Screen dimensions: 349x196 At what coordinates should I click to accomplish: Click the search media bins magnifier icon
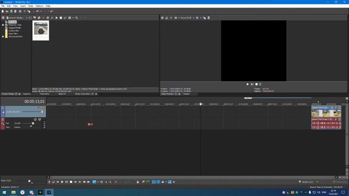[x=76, y=18]
